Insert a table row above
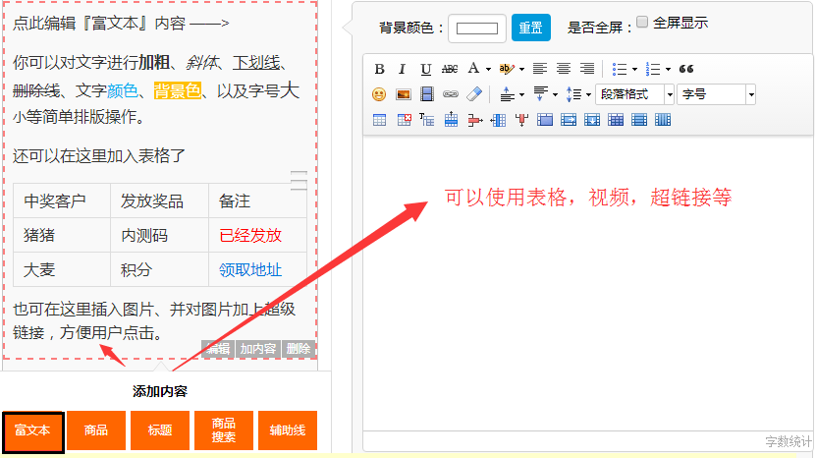The width and height of the screenshot is (816, 458). click(x=451, y=120)
